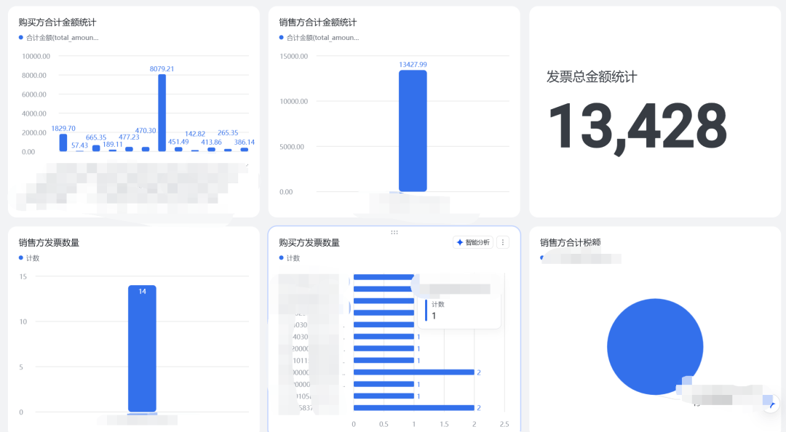Click the 189.11 data label
Screen dimensions: 786x432
(112, 144)
